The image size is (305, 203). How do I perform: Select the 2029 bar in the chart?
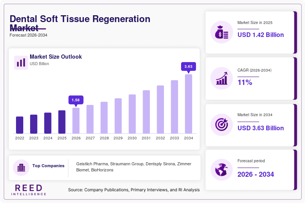118,116
